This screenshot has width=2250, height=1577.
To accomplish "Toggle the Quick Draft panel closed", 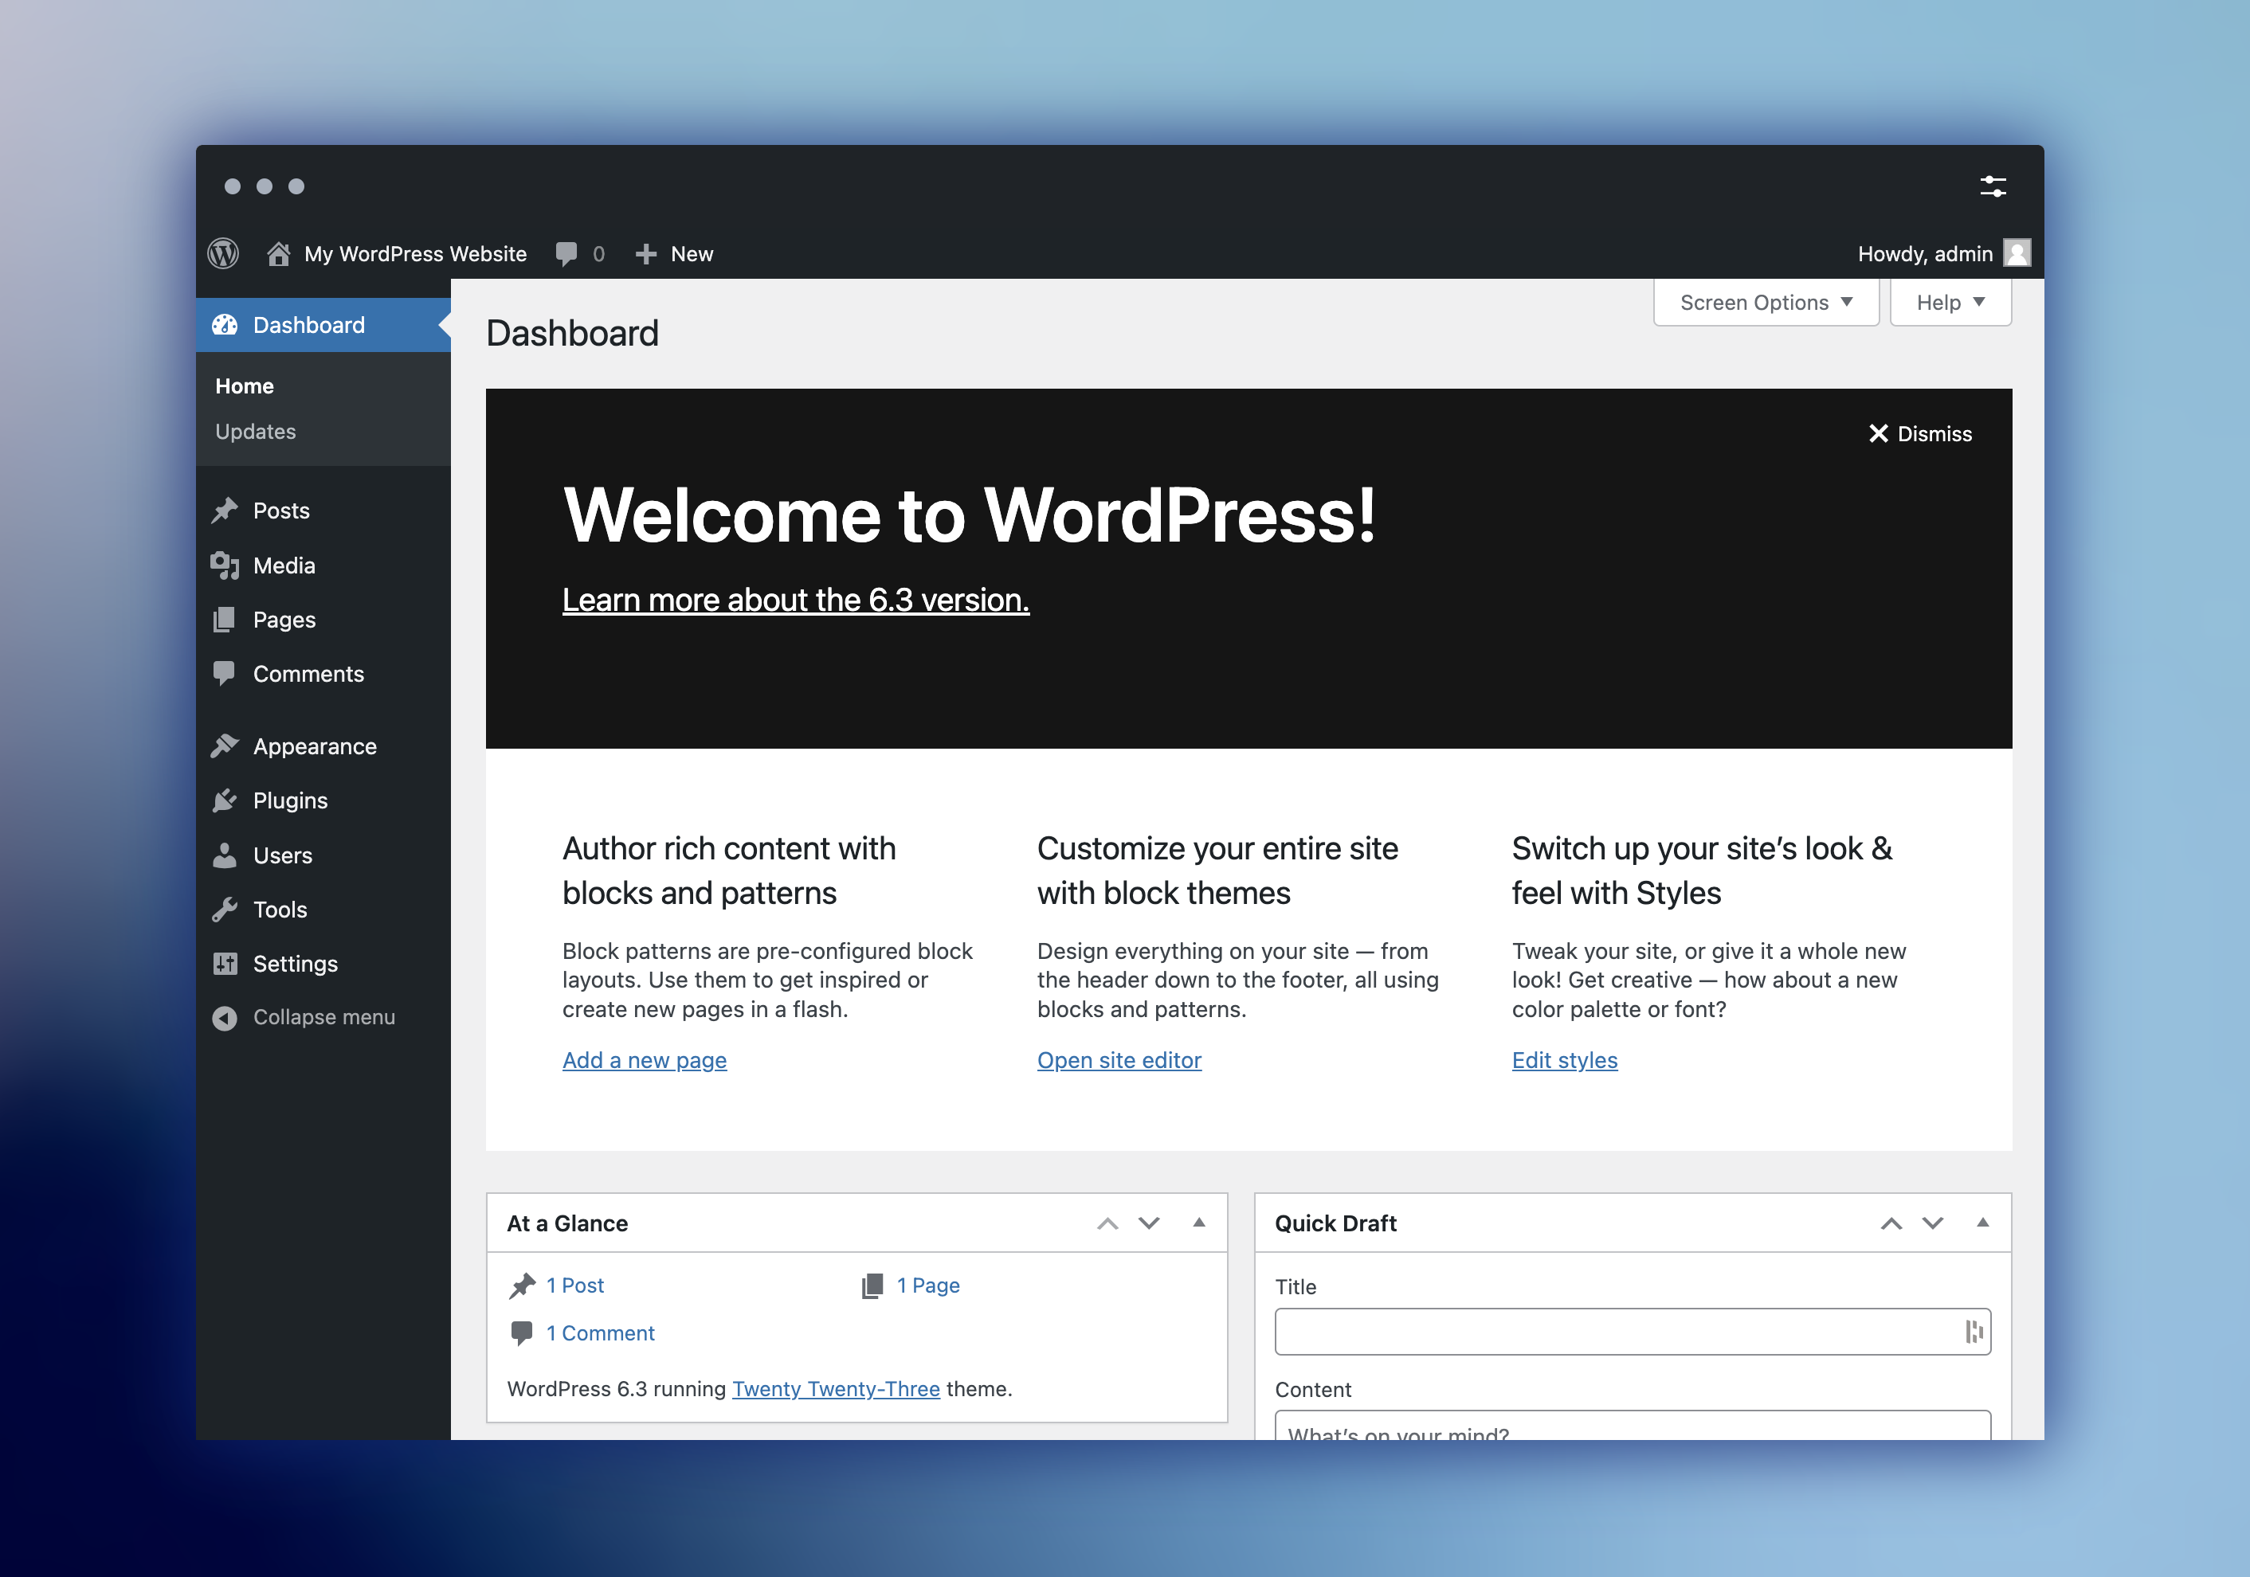I will tap(1982, 1223).
